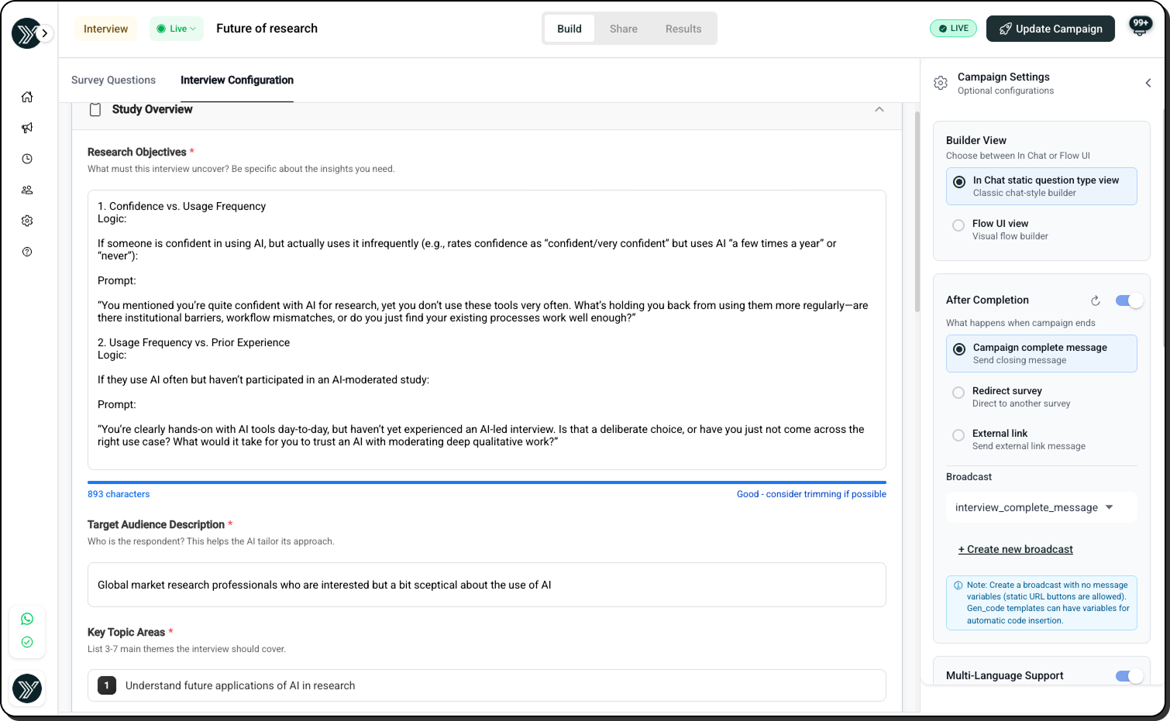Click the sidebar settings gear icon
The width and height of the screenshot is (1170, 721).
(x=27, y=221)
